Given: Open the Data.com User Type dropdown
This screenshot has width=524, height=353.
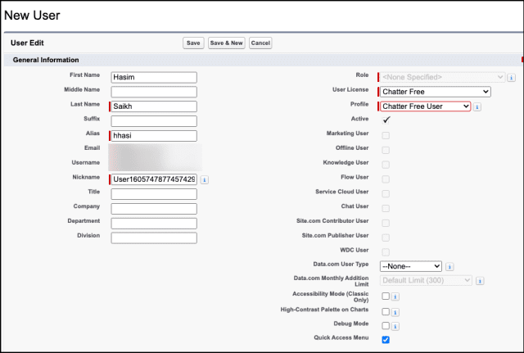Looking at the screenshot, I should click(x=411, y=266).
